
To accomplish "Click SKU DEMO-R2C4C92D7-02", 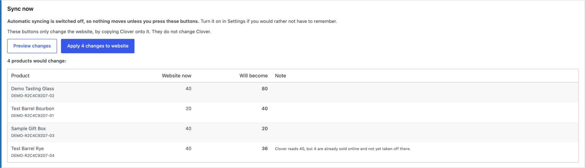I will pos(33,96).
